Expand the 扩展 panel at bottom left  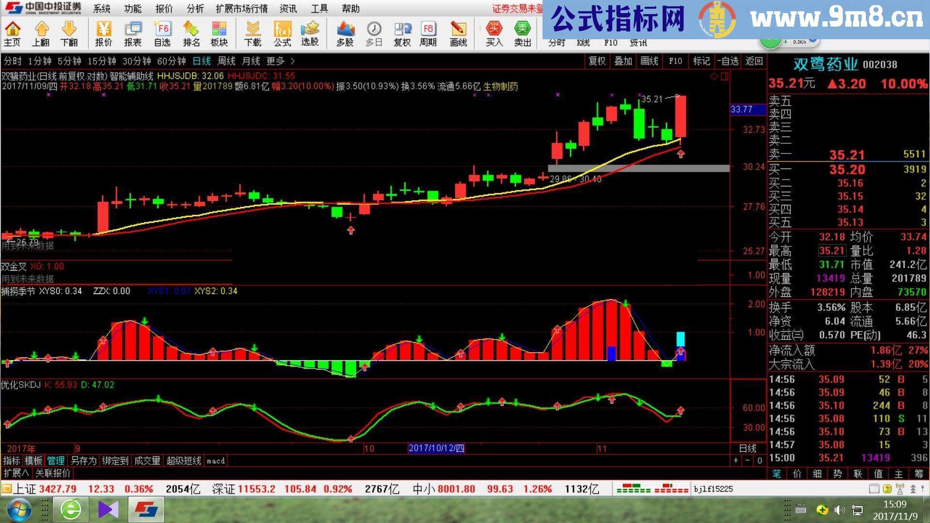click(15, 473)
